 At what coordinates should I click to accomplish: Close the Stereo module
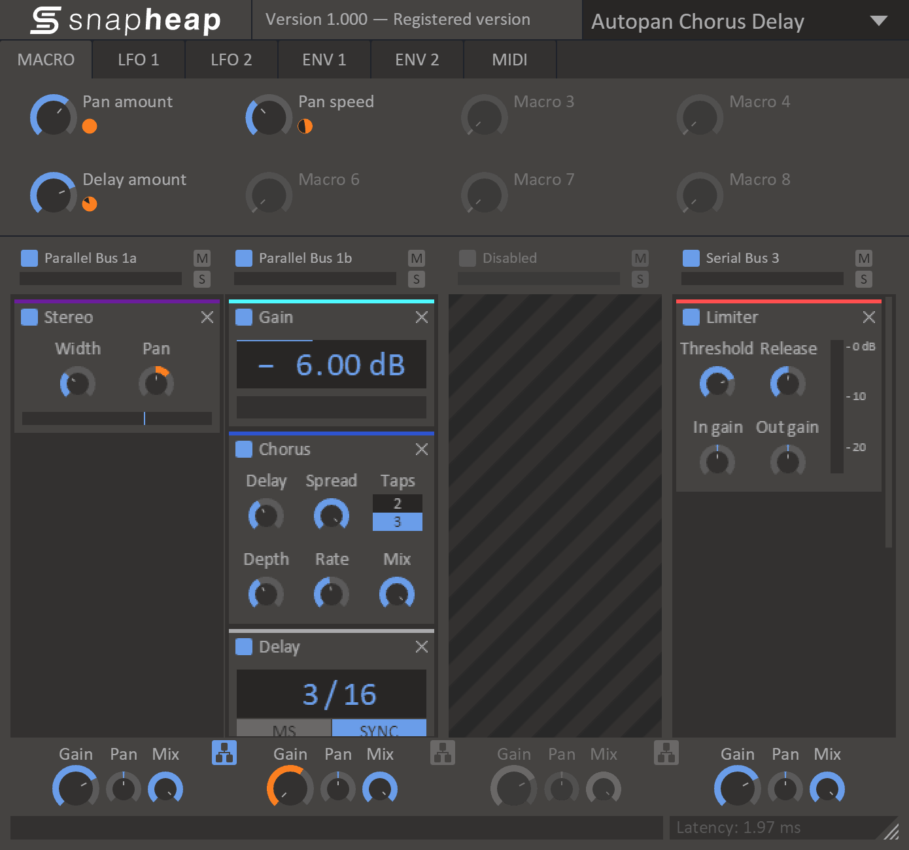(x=207, y=317)
